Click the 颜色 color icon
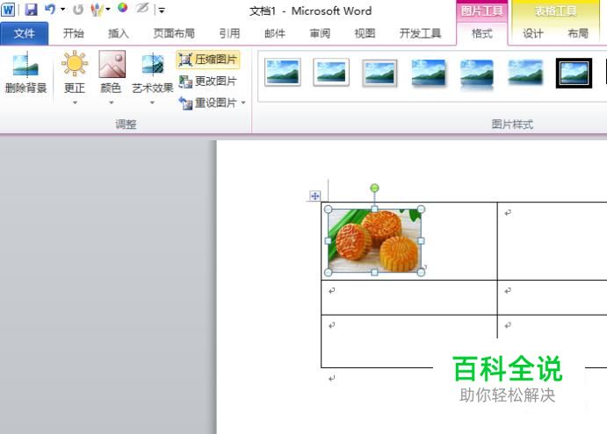The height and width of the screenshot is (434, 607). [x=112, y=64]
